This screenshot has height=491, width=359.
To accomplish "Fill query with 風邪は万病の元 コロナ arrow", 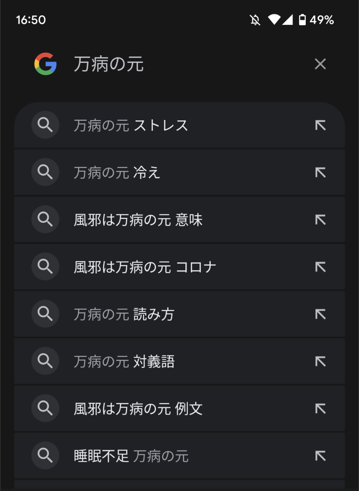I will [x=320, y=267].
